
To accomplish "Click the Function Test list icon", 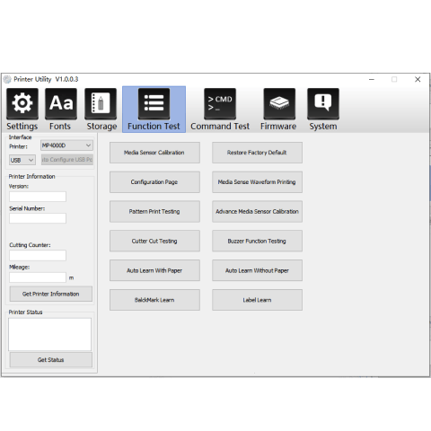I will tap(154, 103).
